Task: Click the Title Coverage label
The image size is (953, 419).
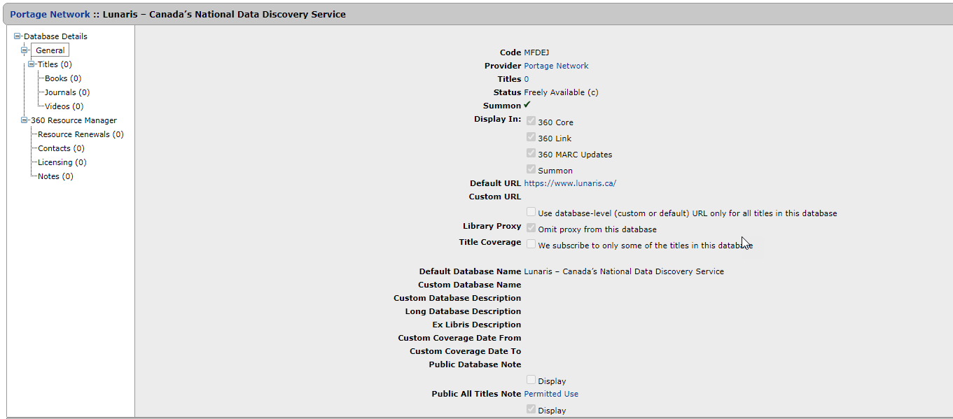Action: [x=490, y=242]
